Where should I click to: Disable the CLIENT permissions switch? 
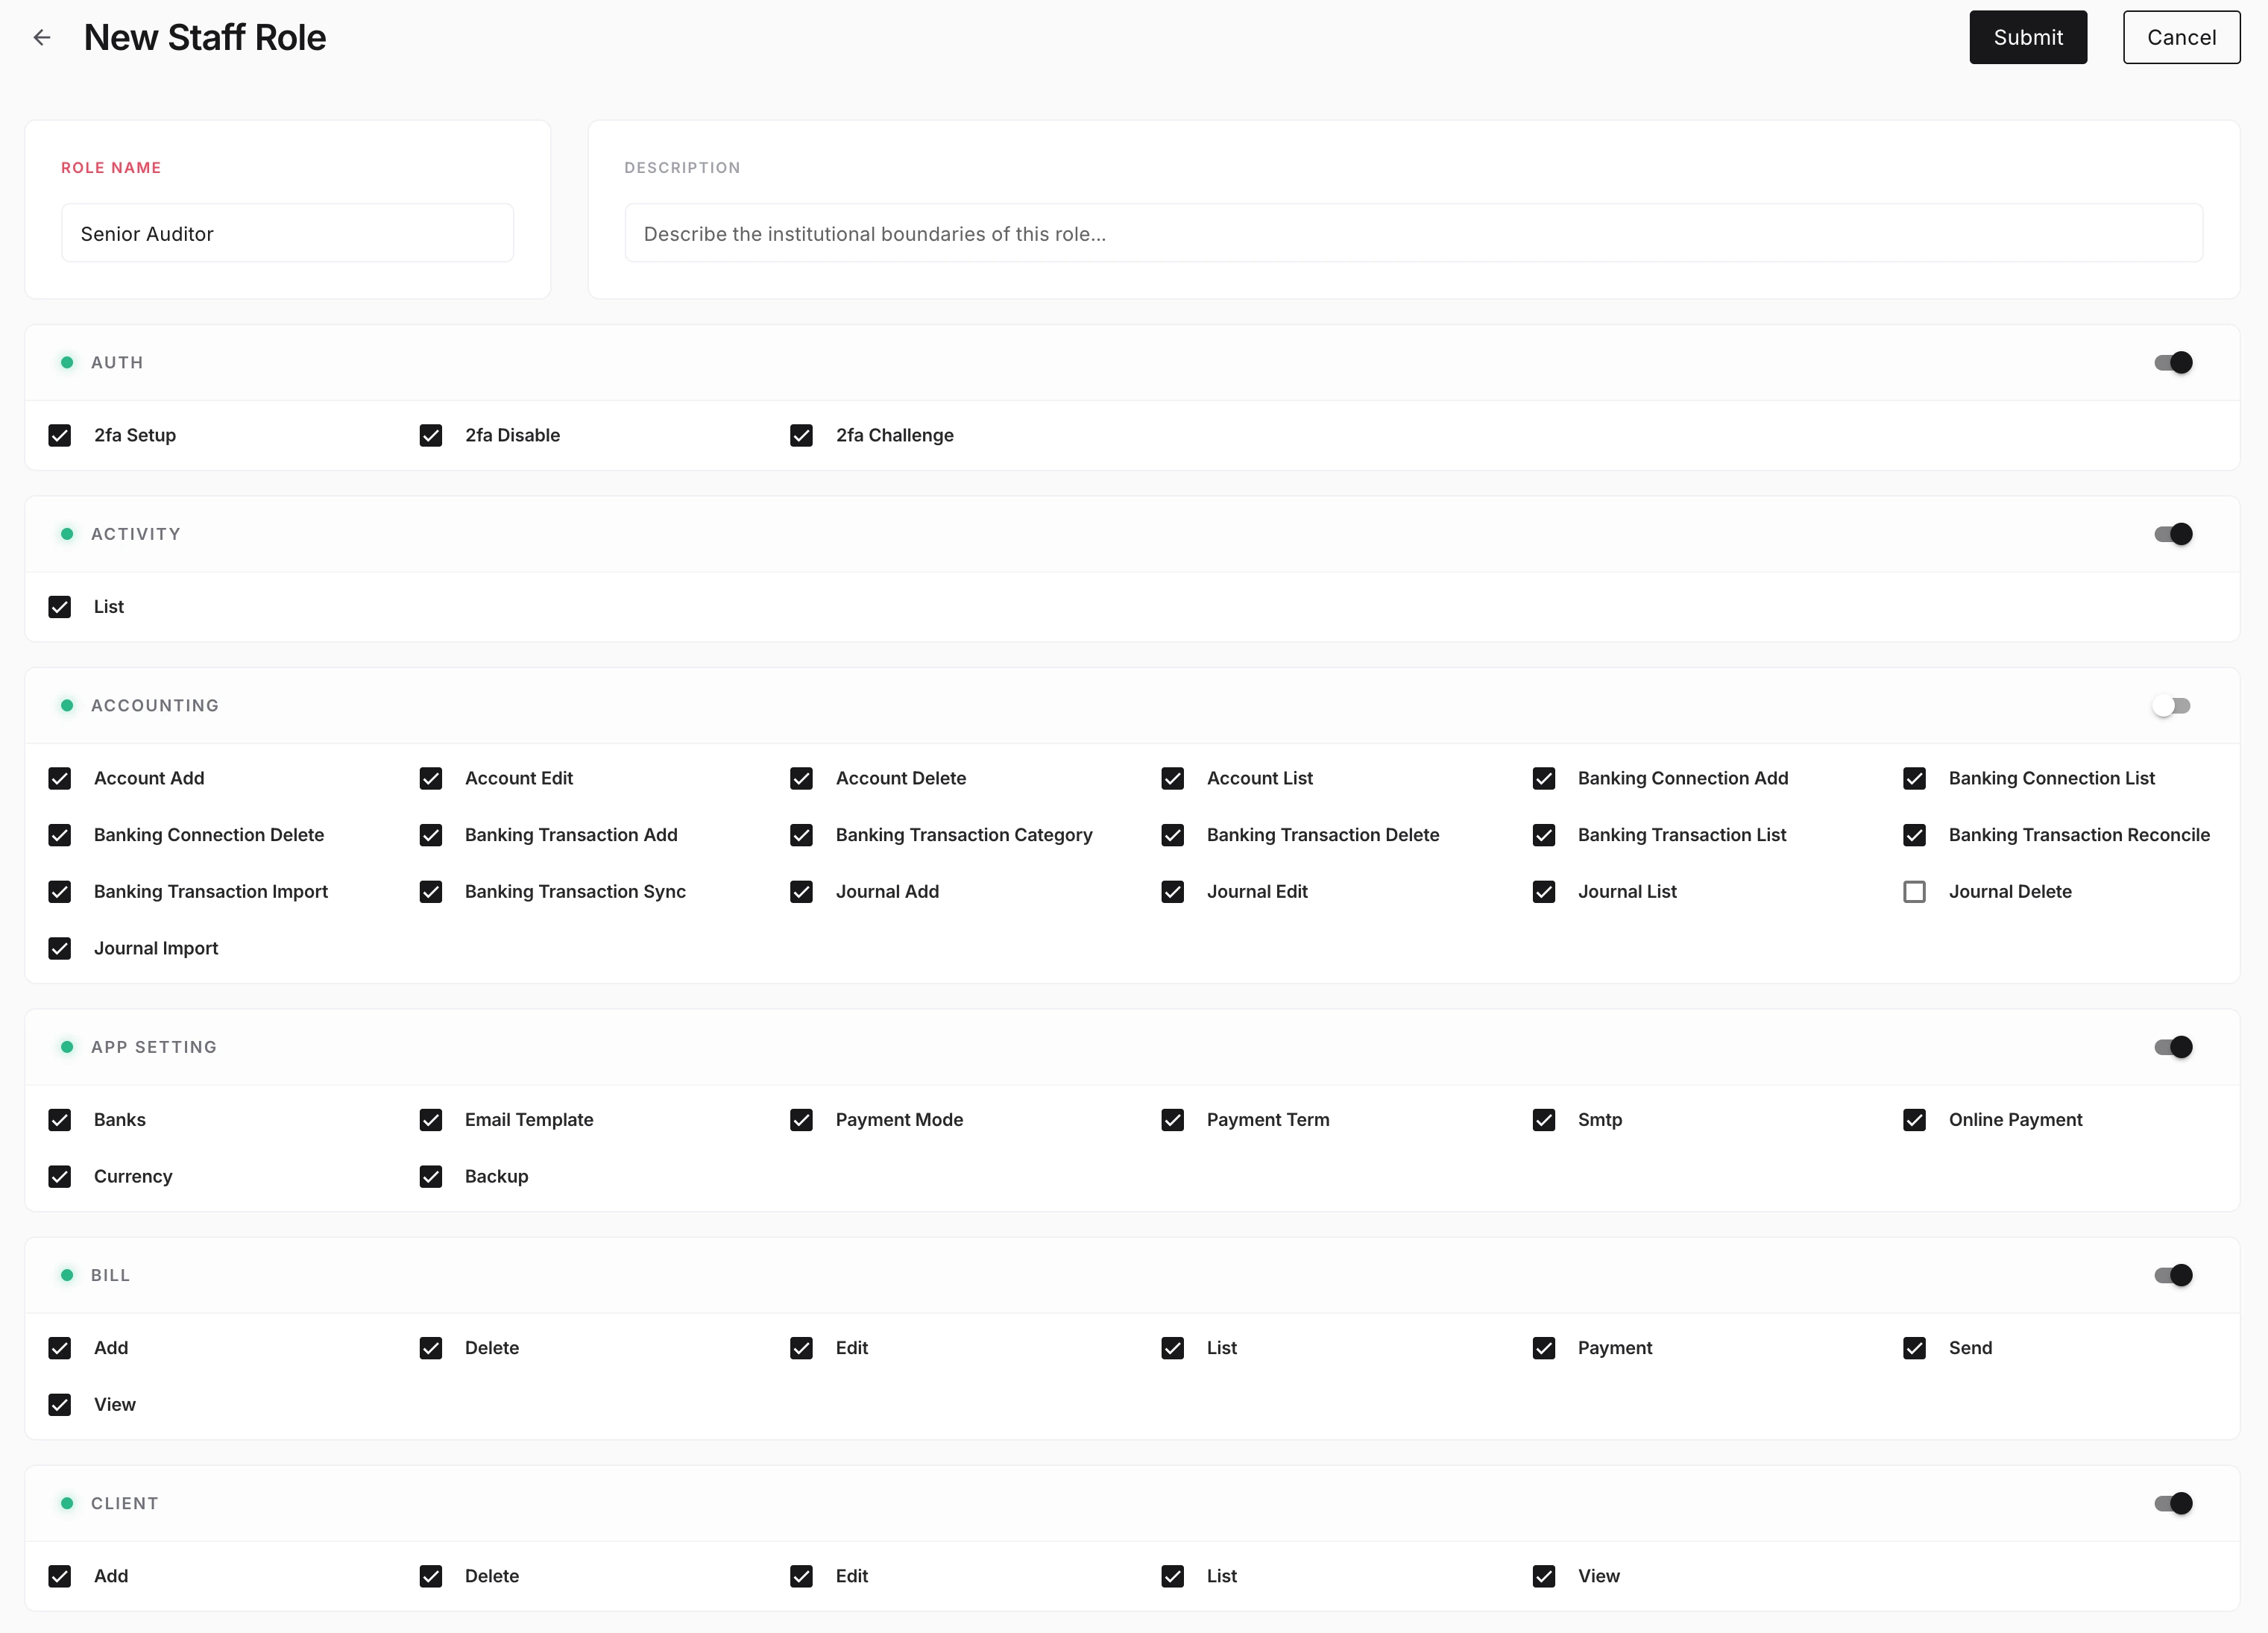pos(2174,1503)
